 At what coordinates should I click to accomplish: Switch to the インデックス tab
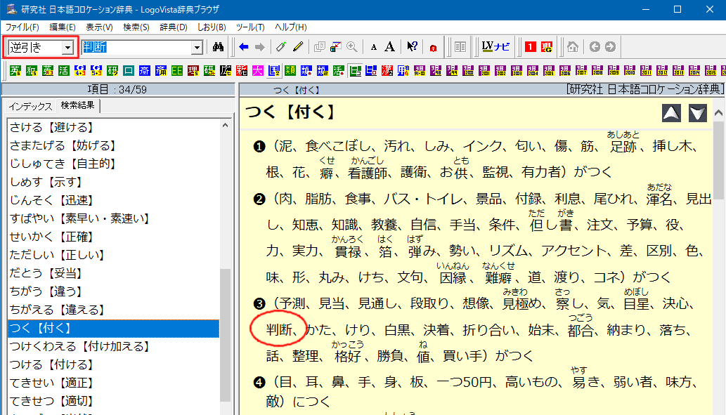30,107
